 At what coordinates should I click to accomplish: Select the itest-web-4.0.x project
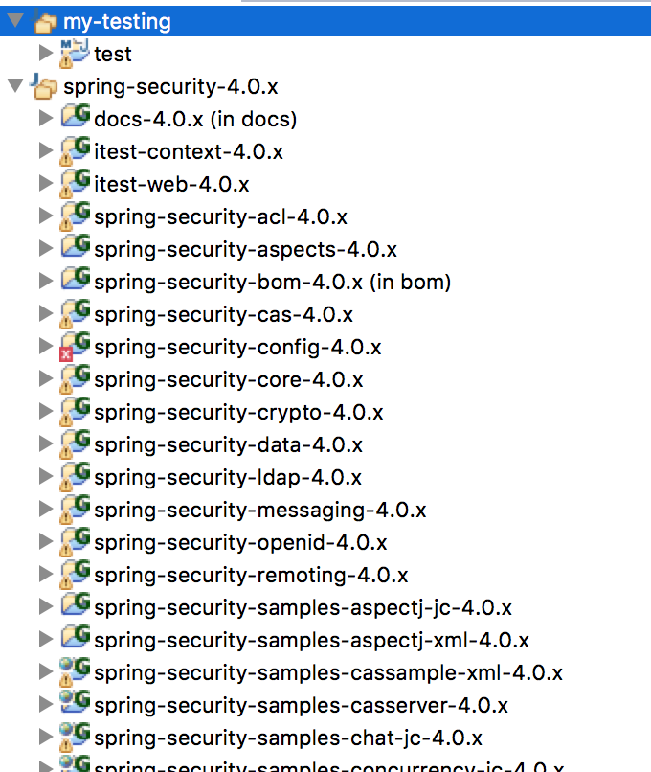coord(171,184)
